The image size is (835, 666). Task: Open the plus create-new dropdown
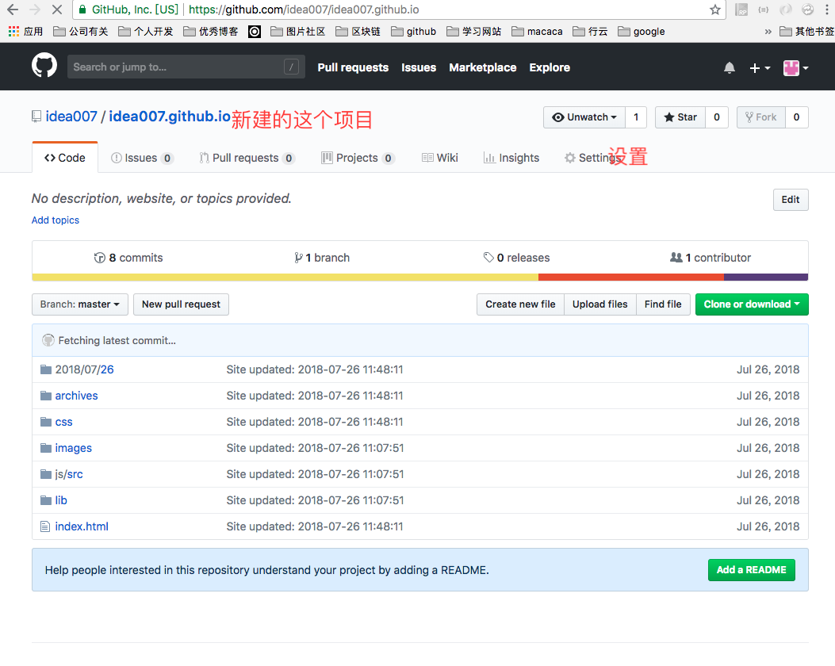760,68
